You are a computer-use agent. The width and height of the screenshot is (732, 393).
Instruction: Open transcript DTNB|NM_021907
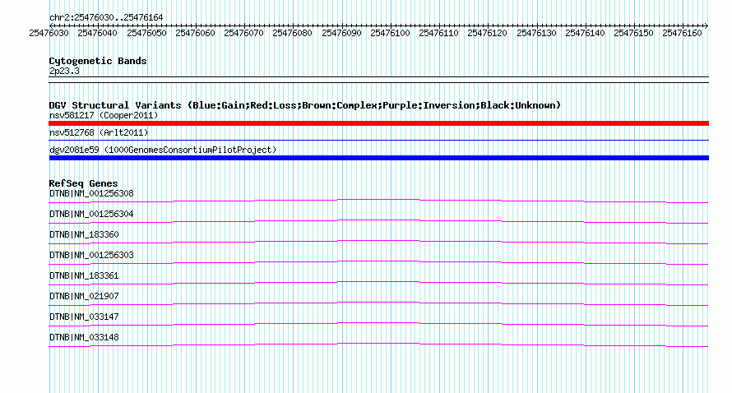coord(84,296)
